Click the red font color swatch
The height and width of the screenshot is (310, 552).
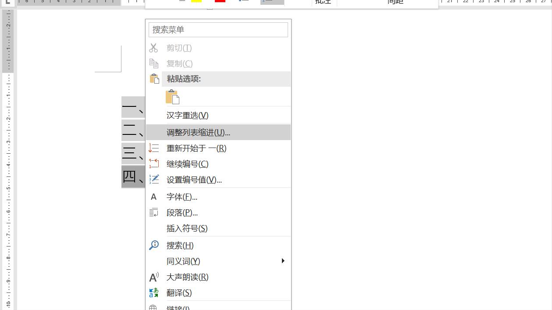(x=220, y=1)
